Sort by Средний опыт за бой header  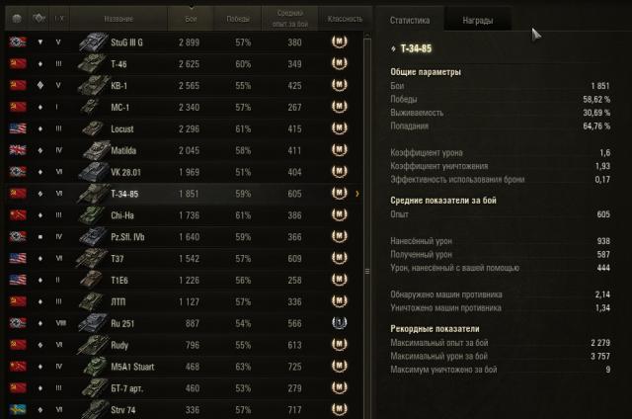[288, 18]
